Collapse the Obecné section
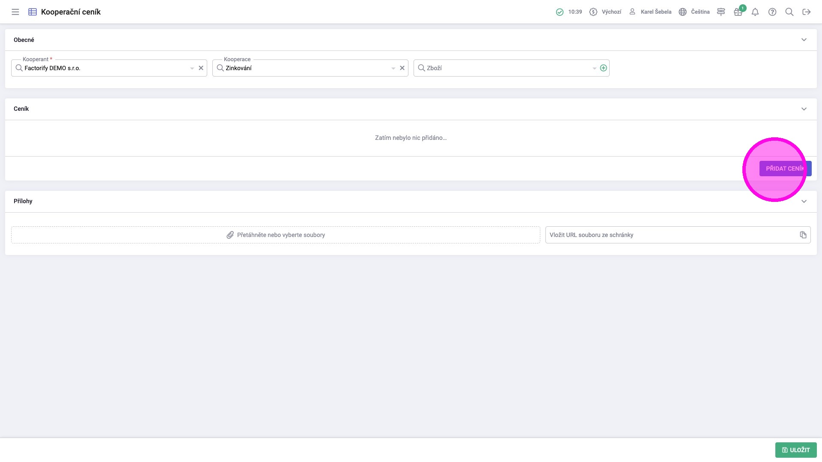 click(x=804, y=40)
